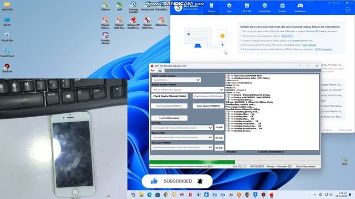355x199 pixels.
Task: Click the date 'Monday, 13 November 2023' status
Action: tap(280, 166)
